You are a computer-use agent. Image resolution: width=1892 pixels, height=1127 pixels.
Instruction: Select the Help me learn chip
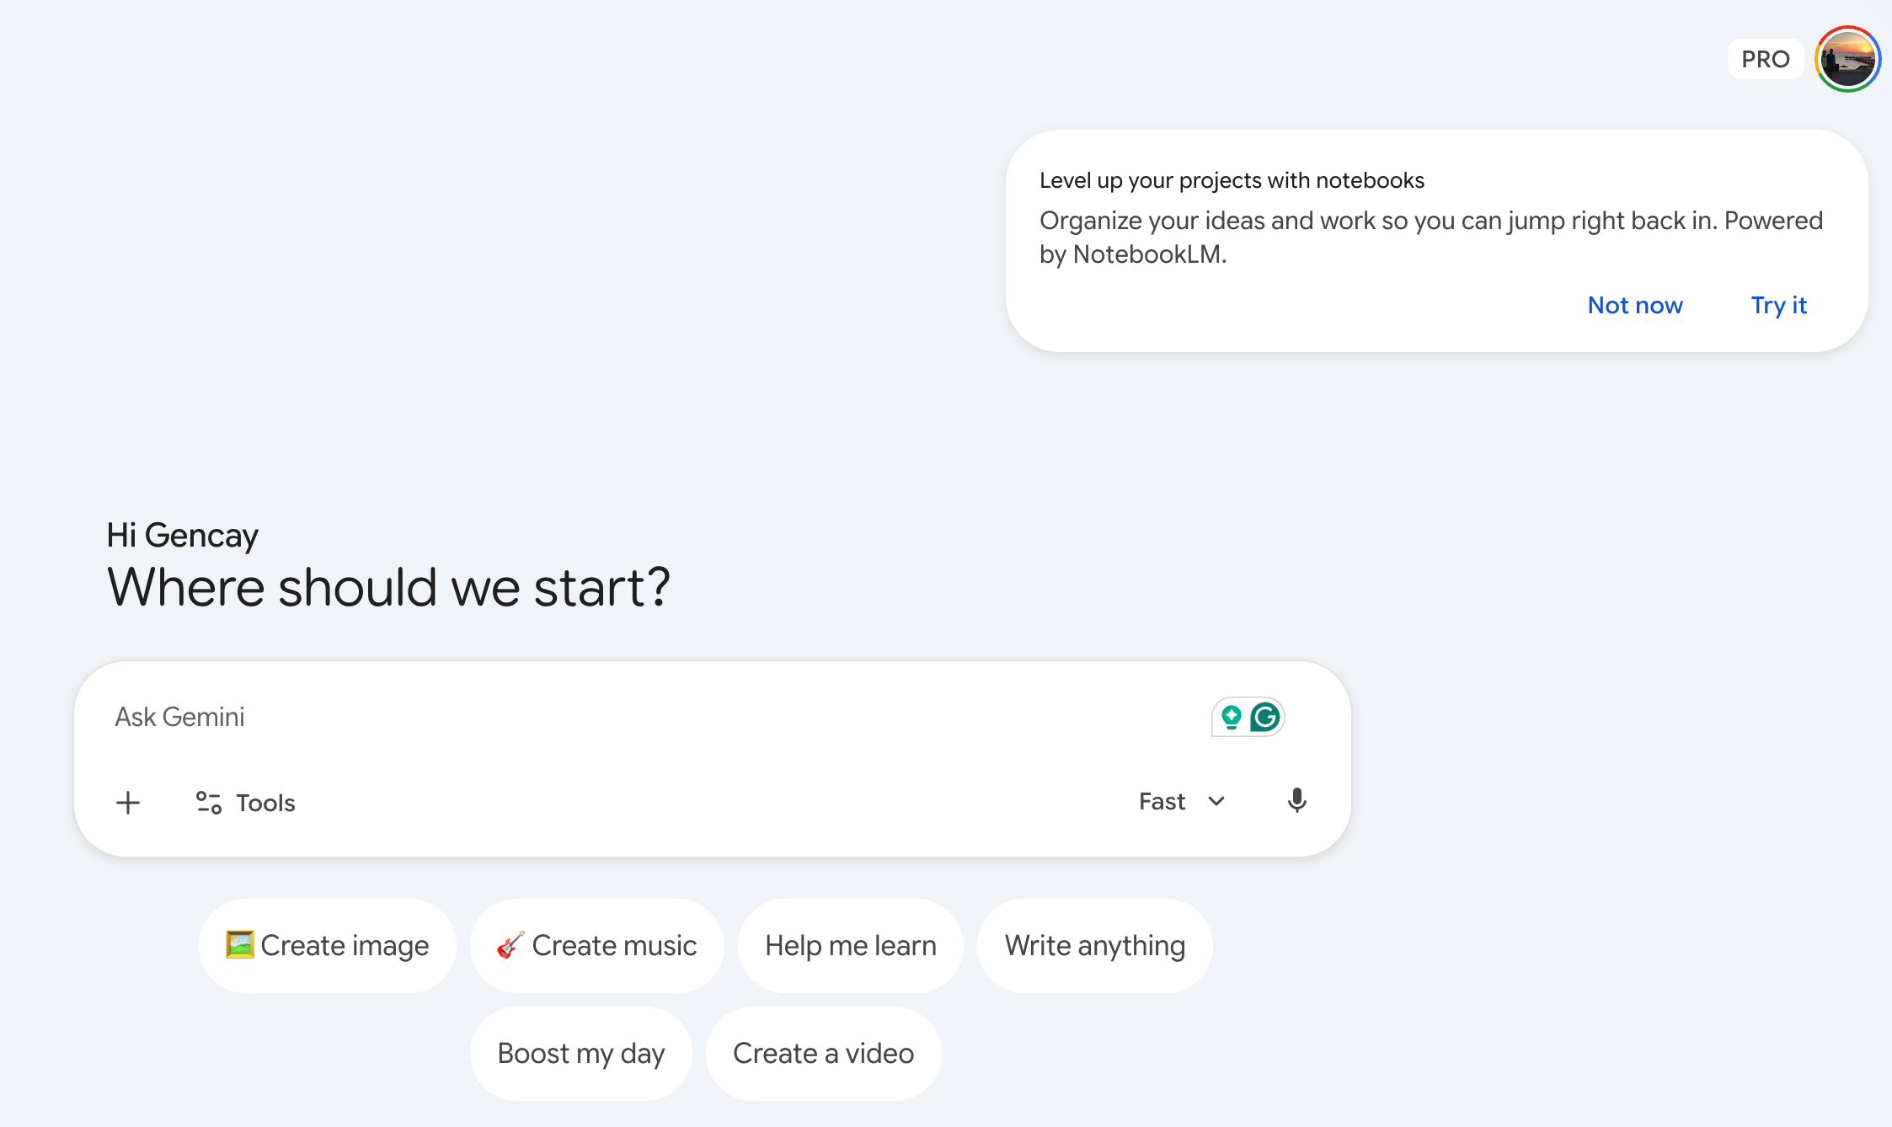click(x=850, y=945)
